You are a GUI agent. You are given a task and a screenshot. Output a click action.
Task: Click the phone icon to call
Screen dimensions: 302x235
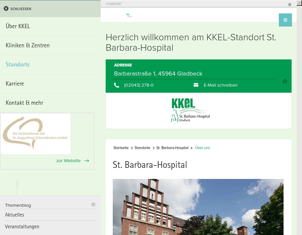pos(117,85)
